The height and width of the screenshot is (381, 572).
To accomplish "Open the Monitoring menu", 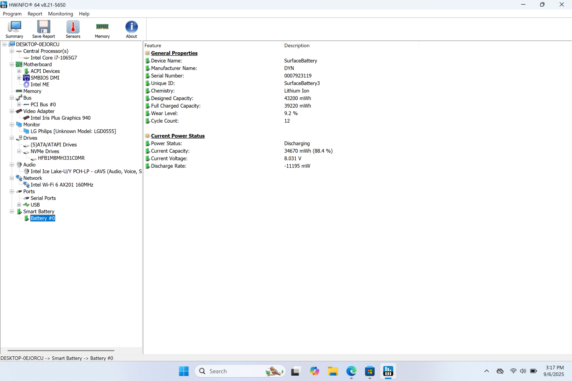I will 60,14.
